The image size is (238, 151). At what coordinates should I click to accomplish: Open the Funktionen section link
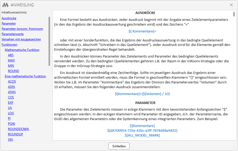(x=10, y=45)
